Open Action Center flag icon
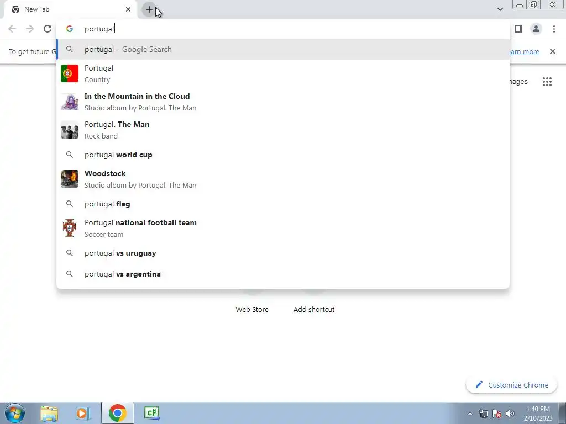 coord(497,414)
